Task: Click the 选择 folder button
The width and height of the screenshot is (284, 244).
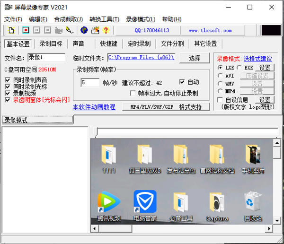Action: pyautogui.click(x=195, y=58)
